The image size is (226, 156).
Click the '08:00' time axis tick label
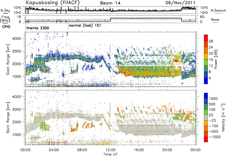pyautogui.click(x=82, y=150)
